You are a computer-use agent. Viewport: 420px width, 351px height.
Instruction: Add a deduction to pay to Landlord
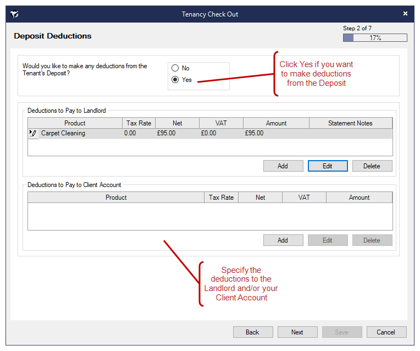283,166
